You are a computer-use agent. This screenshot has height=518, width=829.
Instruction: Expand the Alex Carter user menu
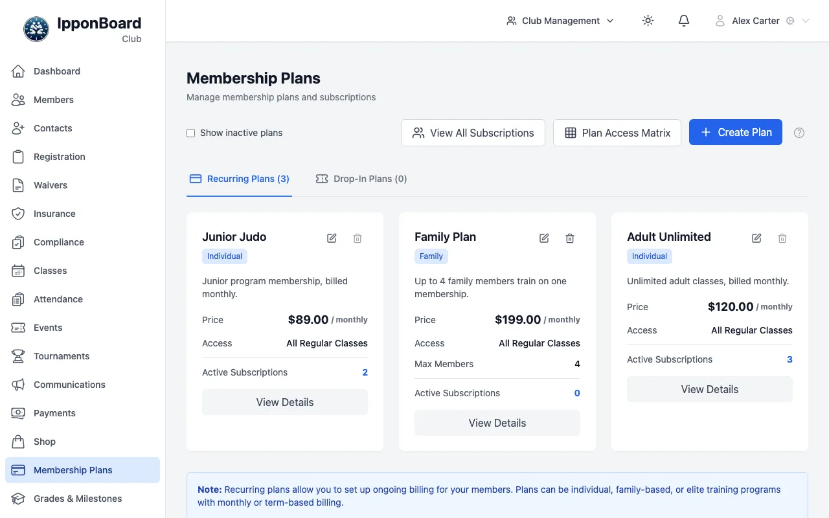pos(762,21)
